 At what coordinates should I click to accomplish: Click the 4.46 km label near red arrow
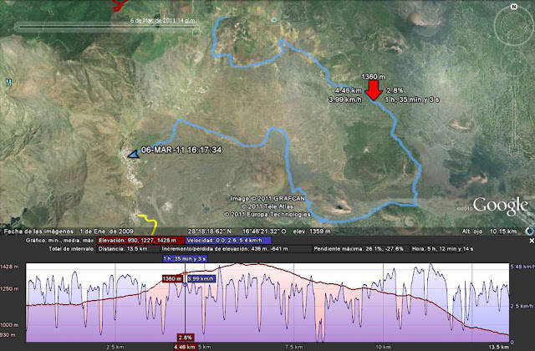(x=349, y=91)
